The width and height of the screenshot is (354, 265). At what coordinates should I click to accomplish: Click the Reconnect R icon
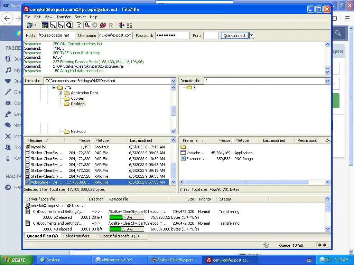[111, 25]
